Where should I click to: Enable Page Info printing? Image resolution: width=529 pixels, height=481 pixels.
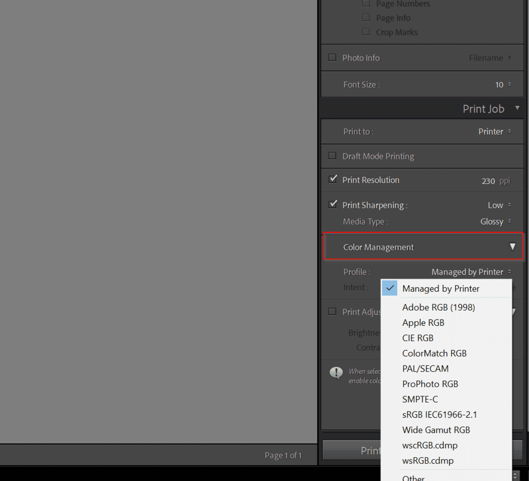click(366, 17)
